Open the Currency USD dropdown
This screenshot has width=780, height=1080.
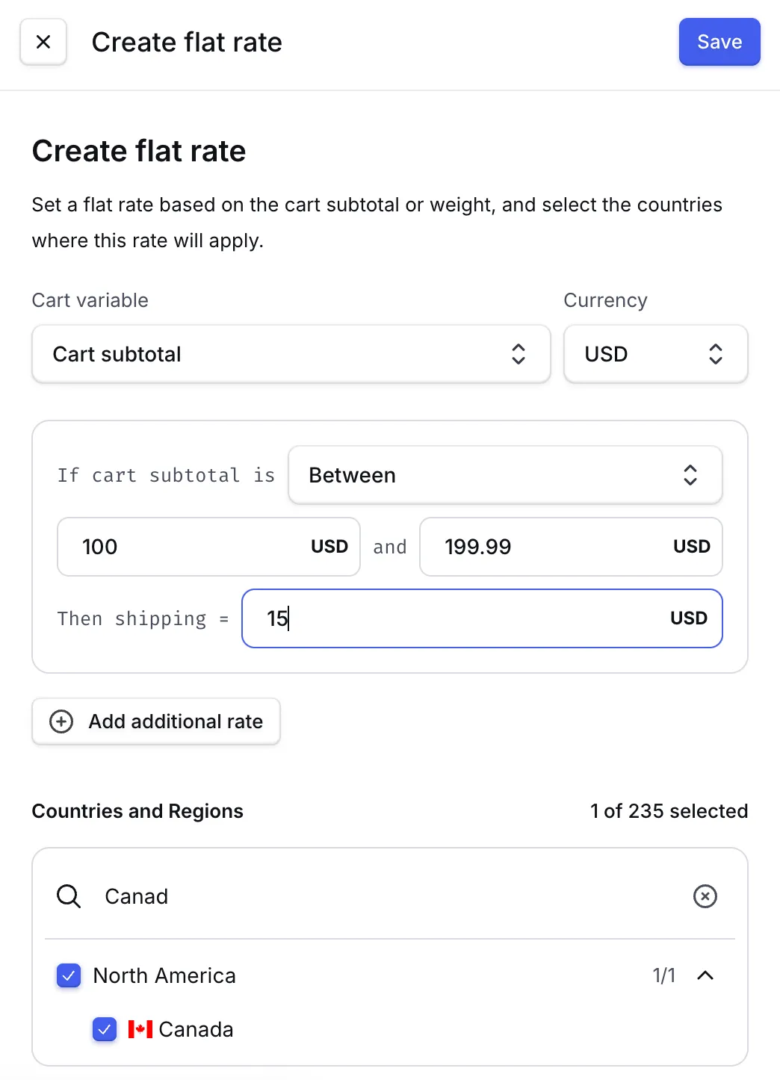pyautogui.click(x=655, y=354)
